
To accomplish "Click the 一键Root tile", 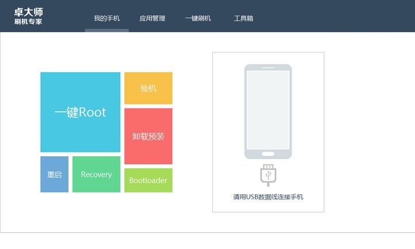I will coord(80,112).
